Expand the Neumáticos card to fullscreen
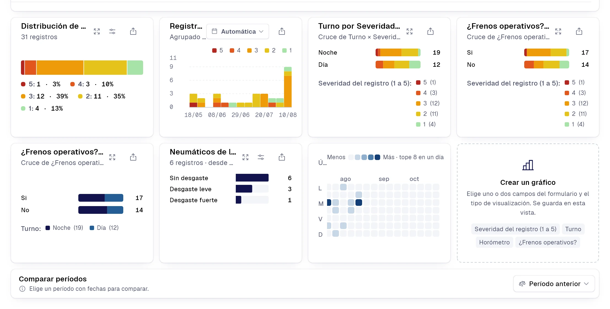 245,157
